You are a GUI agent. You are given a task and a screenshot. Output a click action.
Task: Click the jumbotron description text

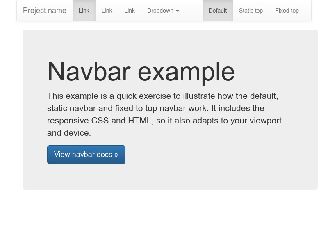coord(164,114)
